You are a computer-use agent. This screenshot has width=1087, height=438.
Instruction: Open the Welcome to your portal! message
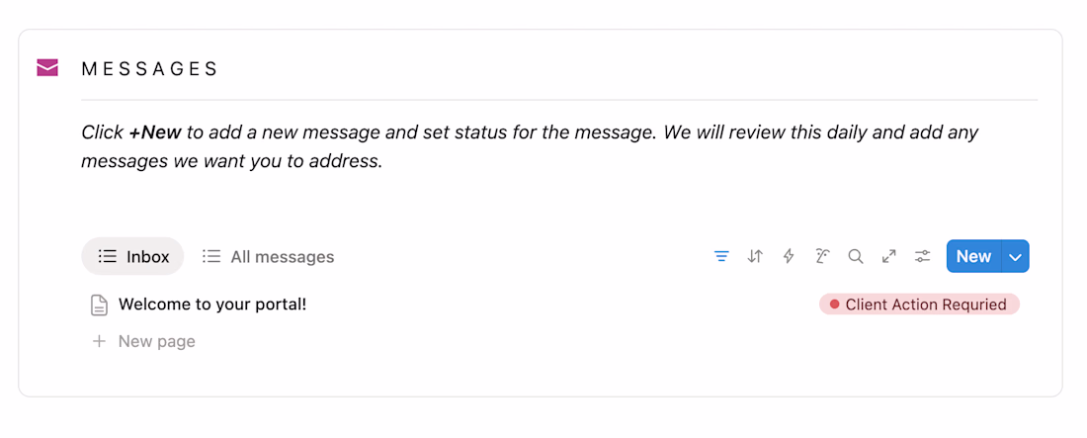pos(212,305)
